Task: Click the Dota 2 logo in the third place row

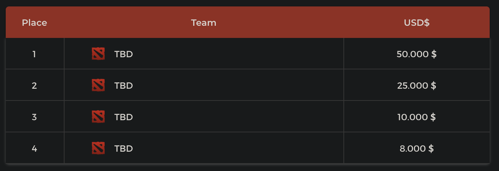Action: click(98, 117)
